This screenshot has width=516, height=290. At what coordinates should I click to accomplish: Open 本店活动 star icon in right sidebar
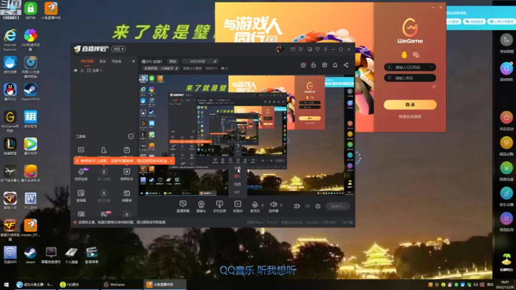506,117
